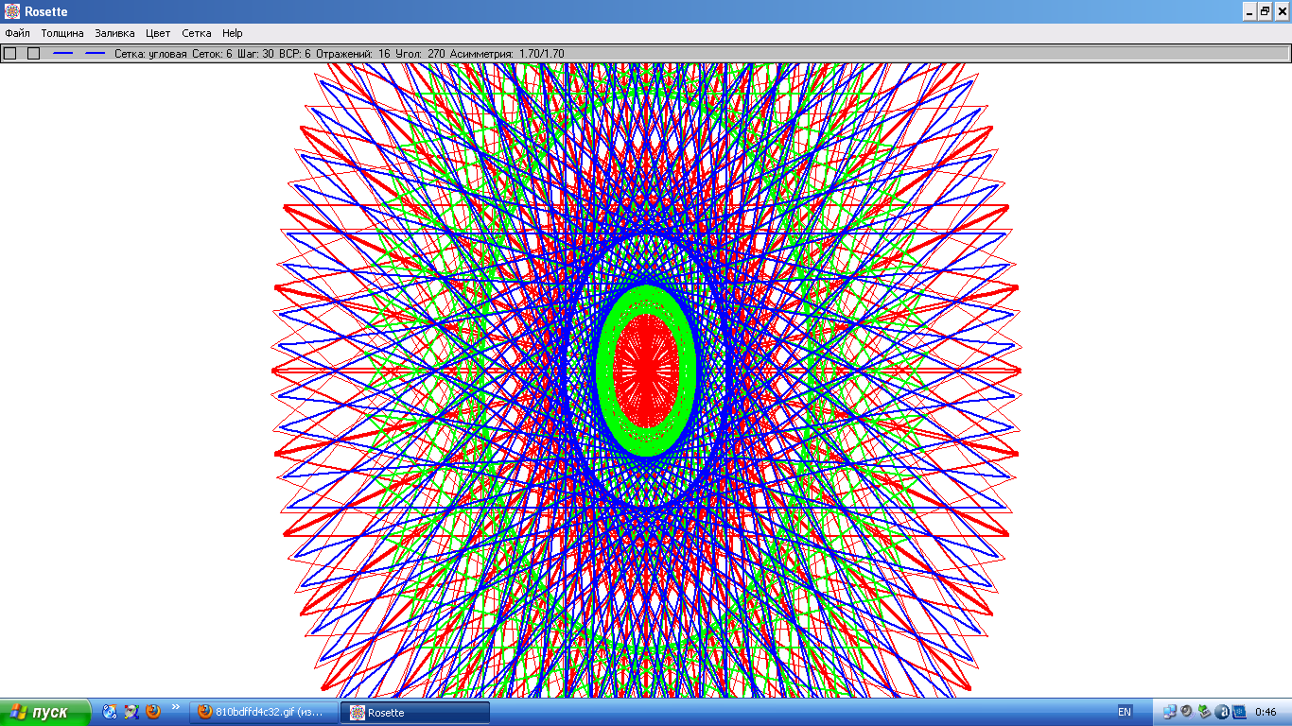Click the 'Шаг: 30' status value

point(255,54)
